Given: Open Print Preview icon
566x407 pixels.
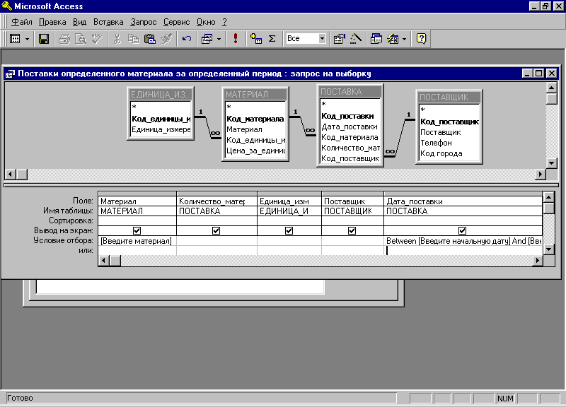Looking at the screenshot, I should click(x=80, y=39).
